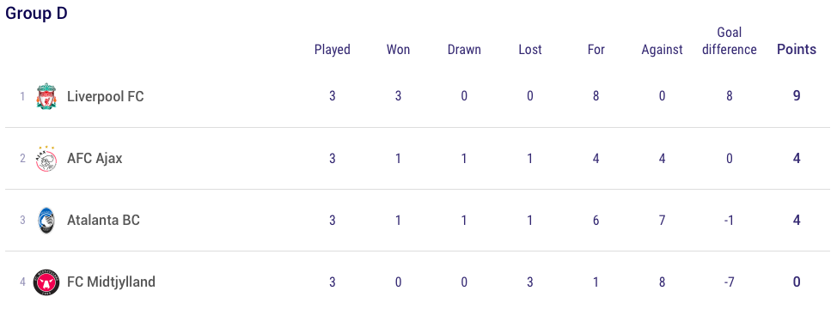Open the FC Midtjylland team link
Viewport: 837px width, 309px height.
111,282
